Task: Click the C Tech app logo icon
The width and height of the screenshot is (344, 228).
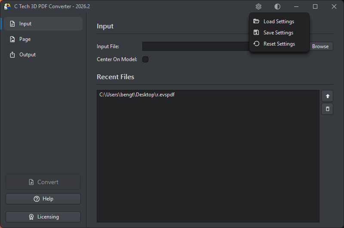Action: [7, 6]
